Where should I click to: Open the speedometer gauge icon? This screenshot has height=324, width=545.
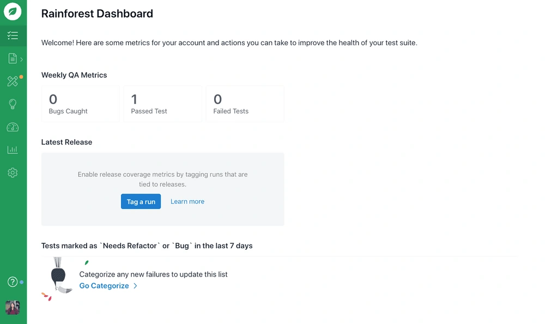tap(13, 127)
